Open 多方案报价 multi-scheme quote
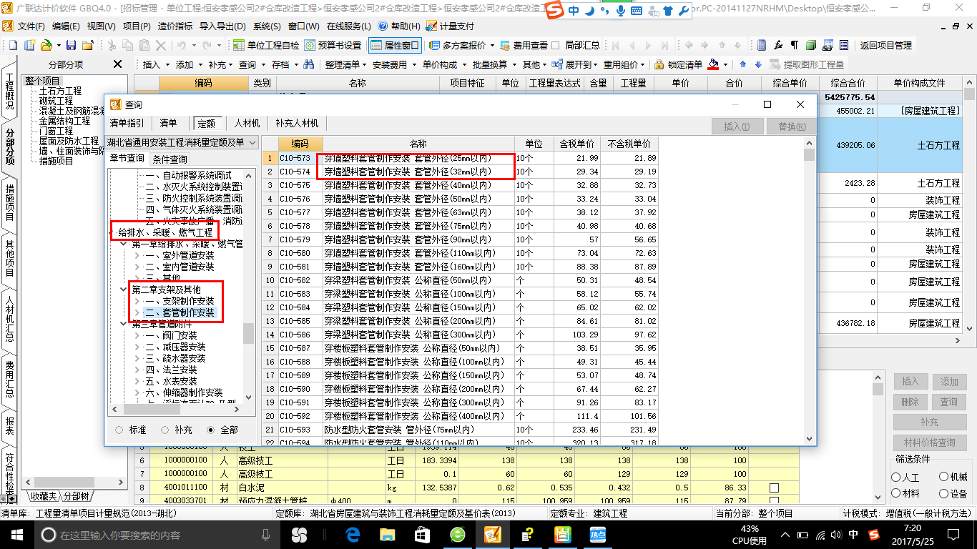The width and height of the screenshot is (977, 549). click(458, 45)
